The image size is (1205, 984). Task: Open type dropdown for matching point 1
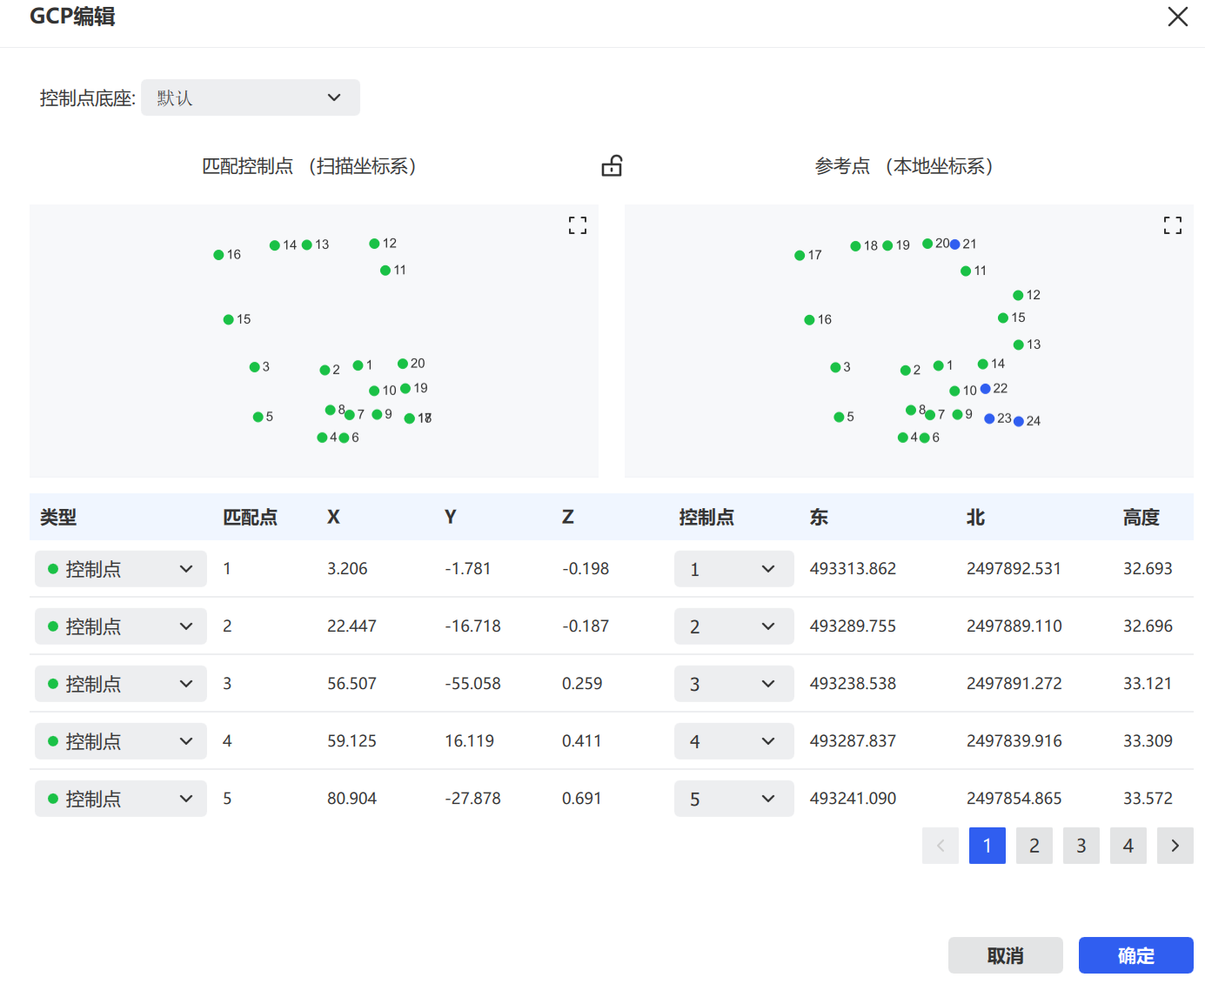(121, 569)
